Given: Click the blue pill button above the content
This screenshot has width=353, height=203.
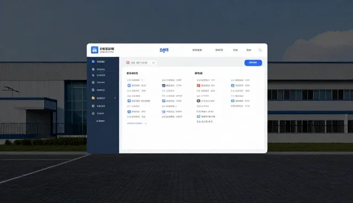Looking at the screenshot, I should (253, 62).
